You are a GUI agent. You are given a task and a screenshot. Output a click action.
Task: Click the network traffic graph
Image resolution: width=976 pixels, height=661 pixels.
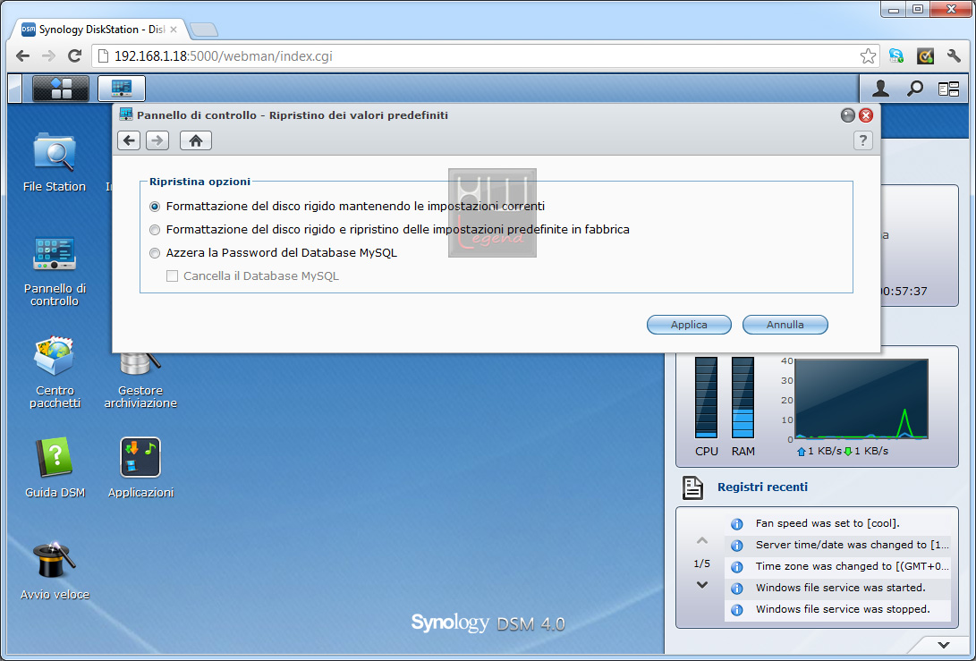pyautogui.click(x=861, y=399)
